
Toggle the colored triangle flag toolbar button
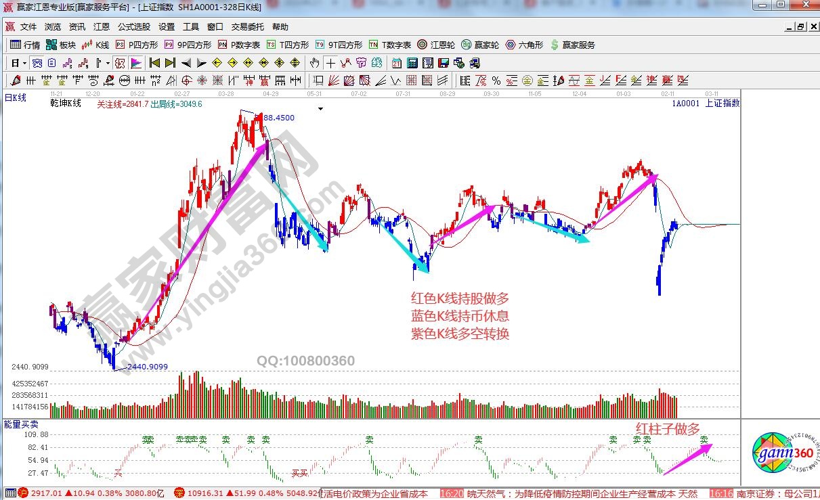[136, 63]
